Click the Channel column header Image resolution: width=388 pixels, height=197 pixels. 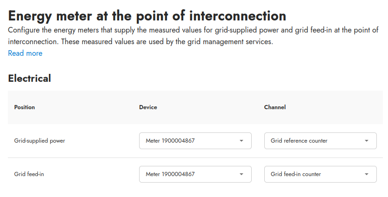click(275, 107)
